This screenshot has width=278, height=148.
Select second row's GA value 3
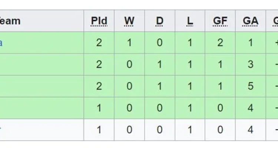251,64
